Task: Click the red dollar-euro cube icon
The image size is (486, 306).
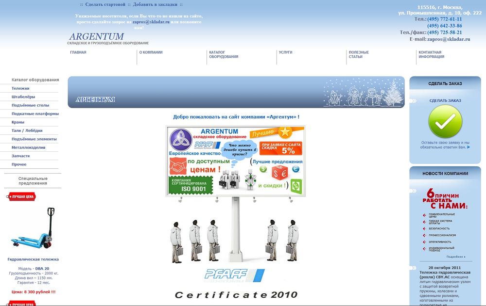Action: (x=279, y=173)
